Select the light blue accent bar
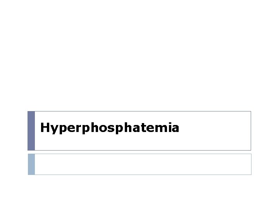 [31, 164]
